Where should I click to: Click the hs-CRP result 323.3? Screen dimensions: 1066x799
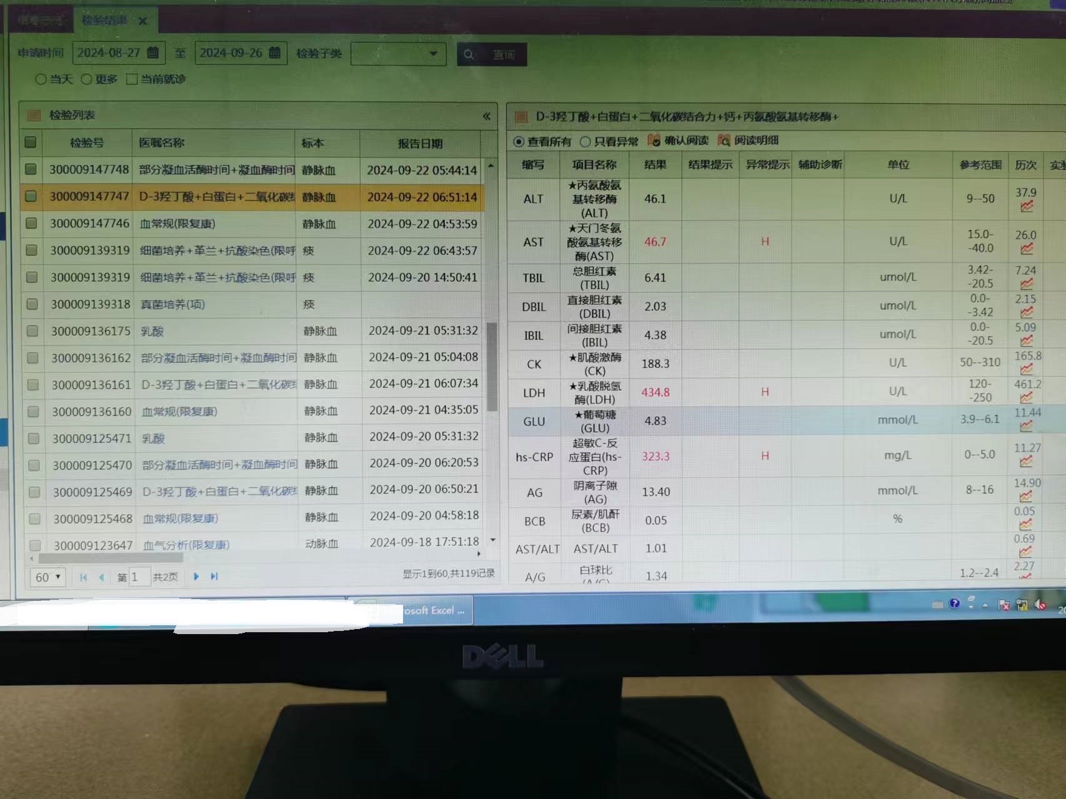655,457
